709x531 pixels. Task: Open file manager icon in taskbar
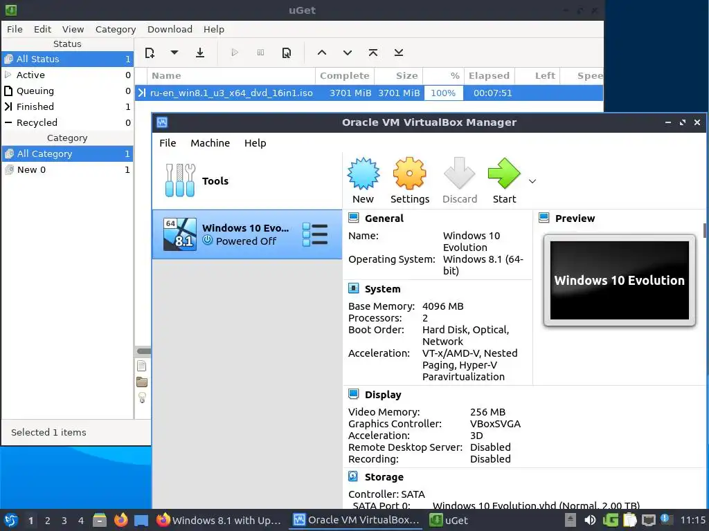click(100, 520)
